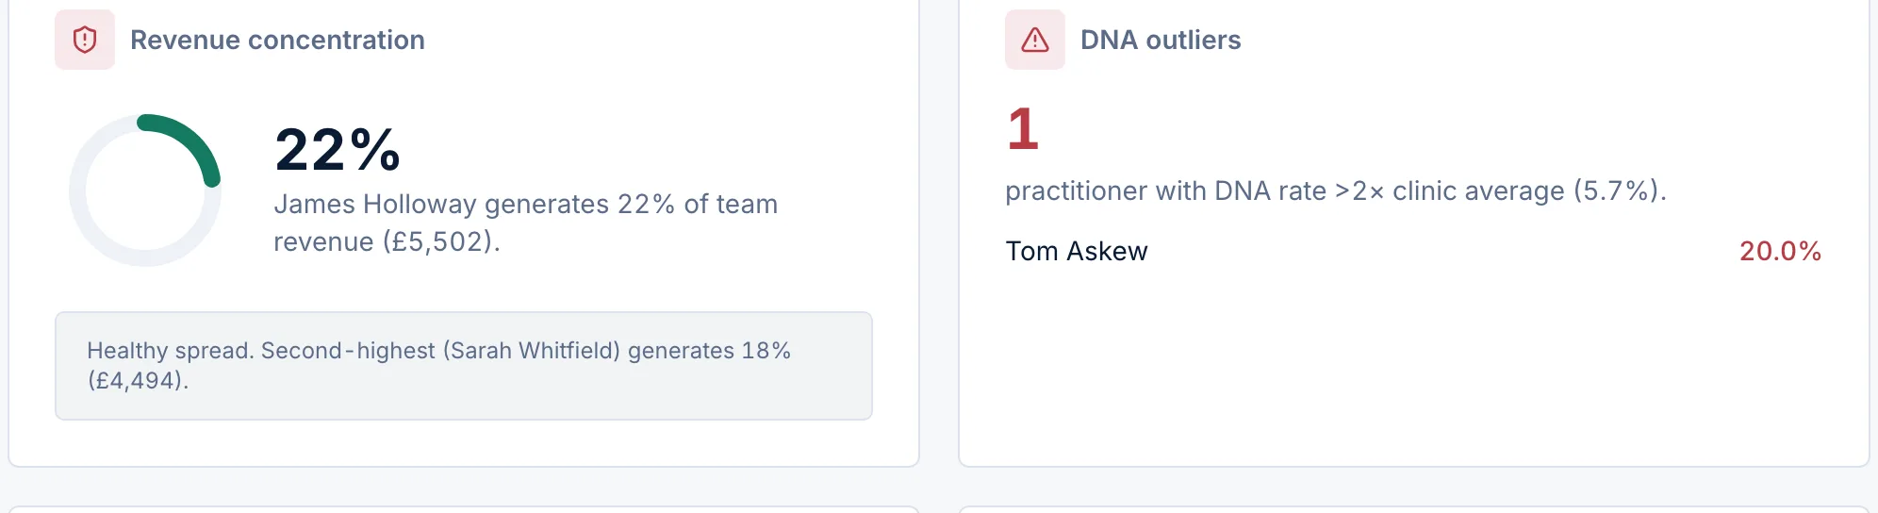This screenshot has height=513, width=1878.
Task: Select the large 22% revenue figure
Action: (338, 150)
